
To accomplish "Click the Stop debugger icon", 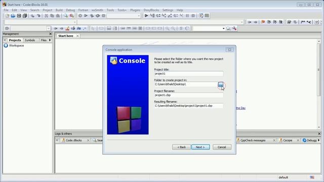I will tap(193, 16).
